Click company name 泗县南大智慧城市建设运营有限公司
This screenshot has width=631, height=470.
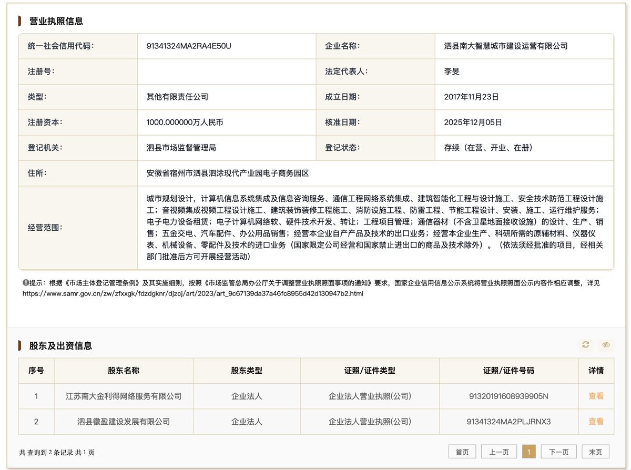[506, 46]
